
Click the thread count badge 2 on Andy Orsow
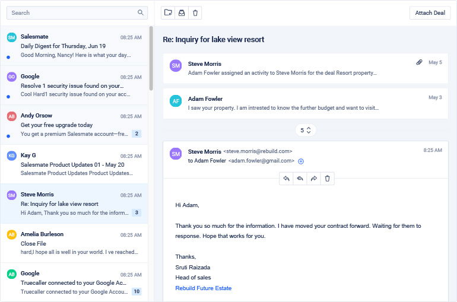click(137, 133)
